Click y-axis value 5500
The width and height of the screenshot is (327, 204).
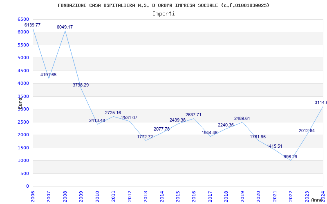(x=23, y=45)
